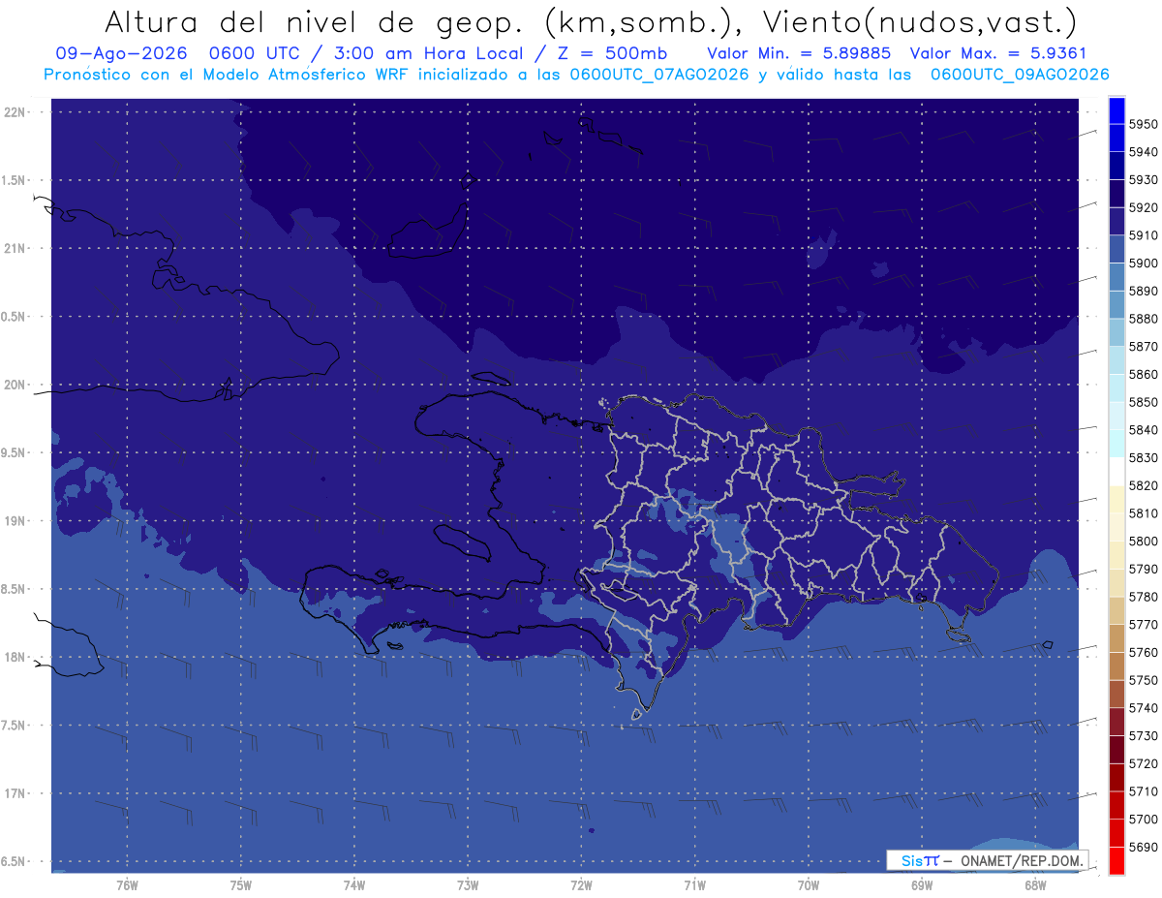Click the 22N latitude label
Viewport: 1162px width, 898px height.
[15, 112]
